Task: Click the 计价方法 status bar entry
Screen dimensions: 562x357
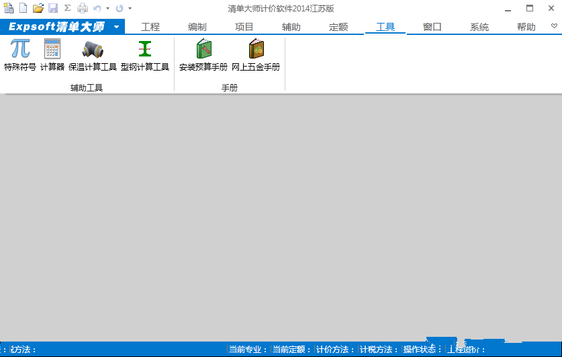Action: [335, 350]
